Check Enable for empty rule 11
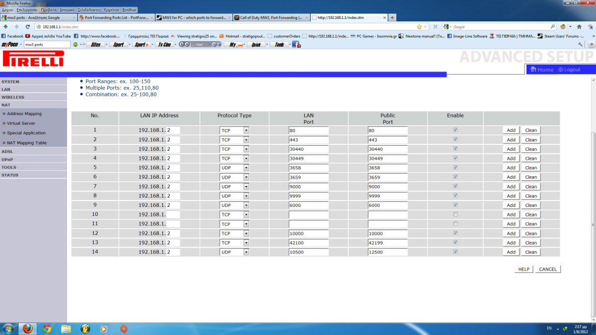Screen dimensions: 596x335 pos(455,224)
